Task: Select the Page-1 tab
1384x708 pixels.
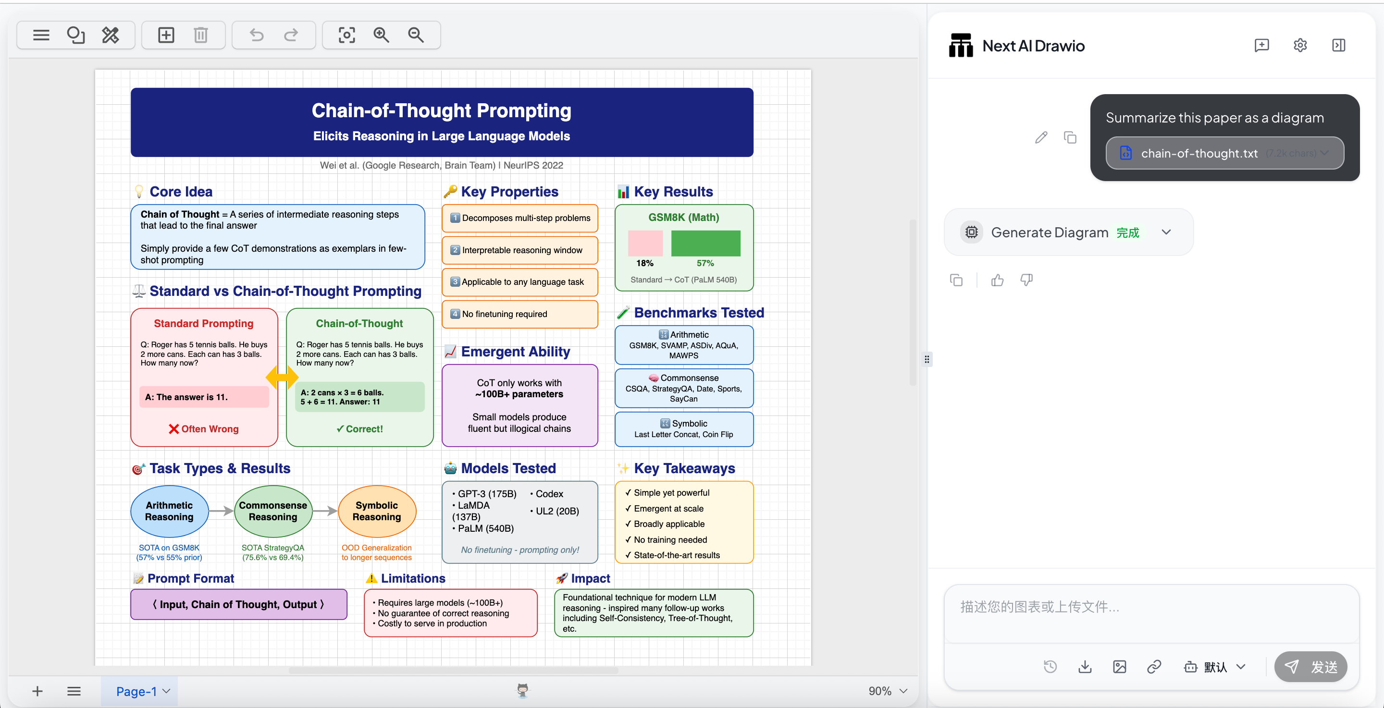Action: point(137,691)
